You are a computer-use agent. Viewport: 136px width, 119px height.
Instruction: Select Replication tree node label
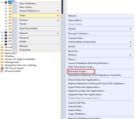[x=11, y=53]
